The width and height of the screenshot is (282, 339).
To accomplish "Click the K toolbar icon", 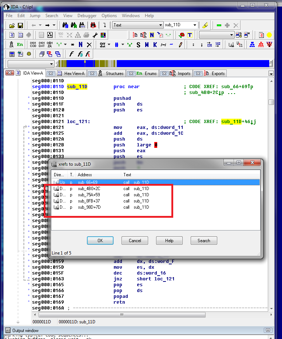I will (x=155, y=44).
